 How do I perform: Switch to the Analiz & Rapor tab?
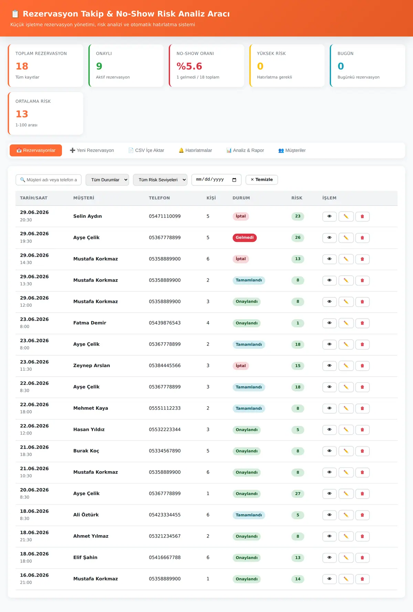tap(245, 150)
